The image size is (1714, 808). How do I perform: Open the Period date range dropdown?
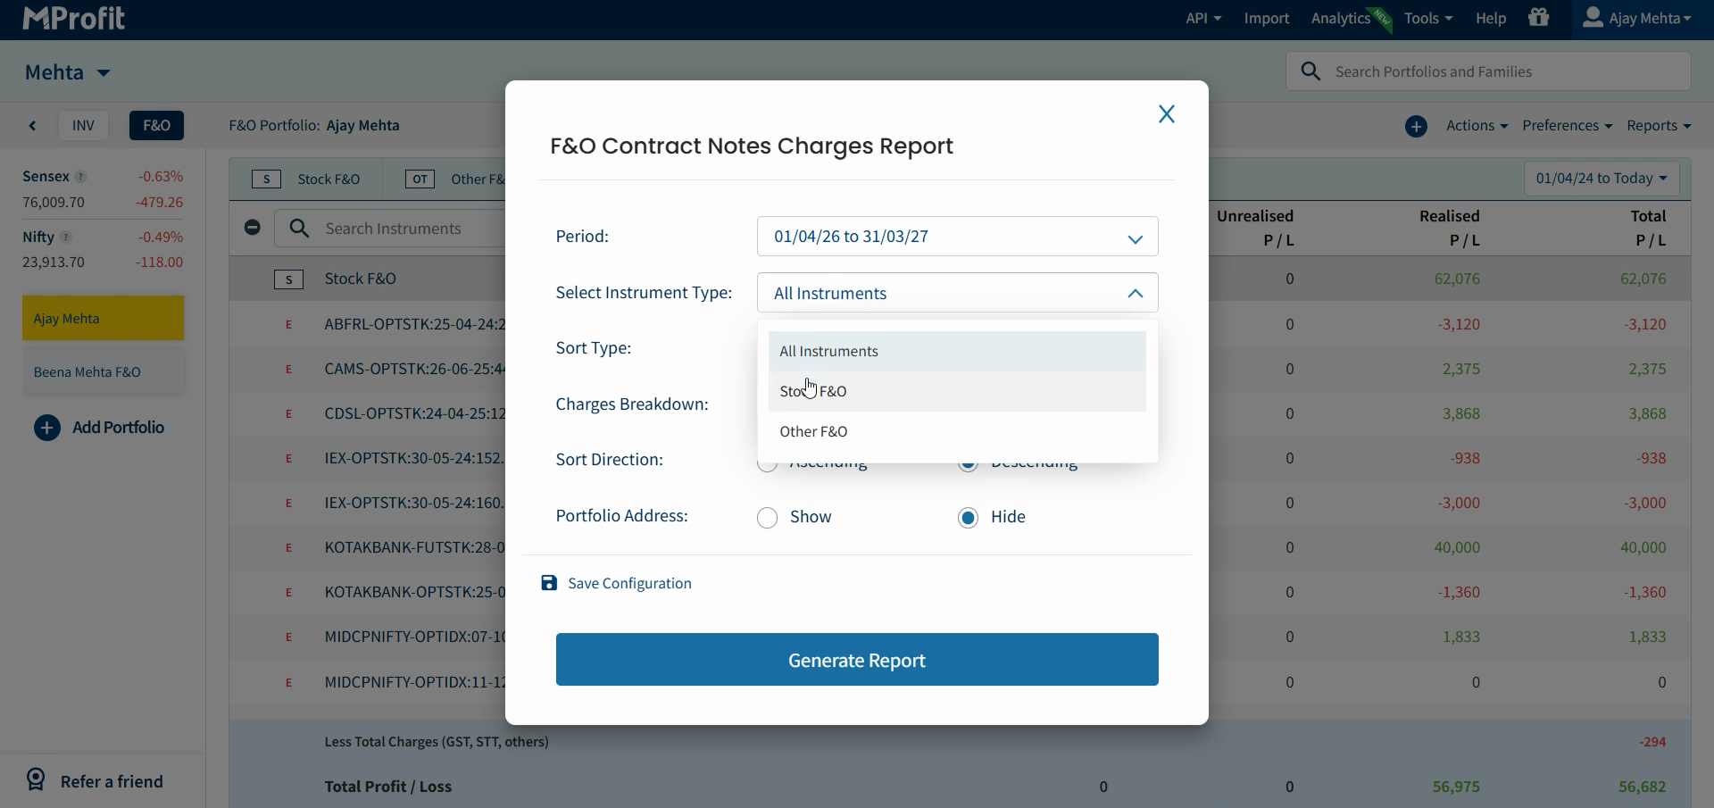coord(957,237)
